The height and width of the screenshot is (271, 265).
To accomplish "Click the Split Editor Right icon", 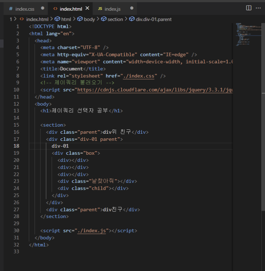I will point(249,8).
